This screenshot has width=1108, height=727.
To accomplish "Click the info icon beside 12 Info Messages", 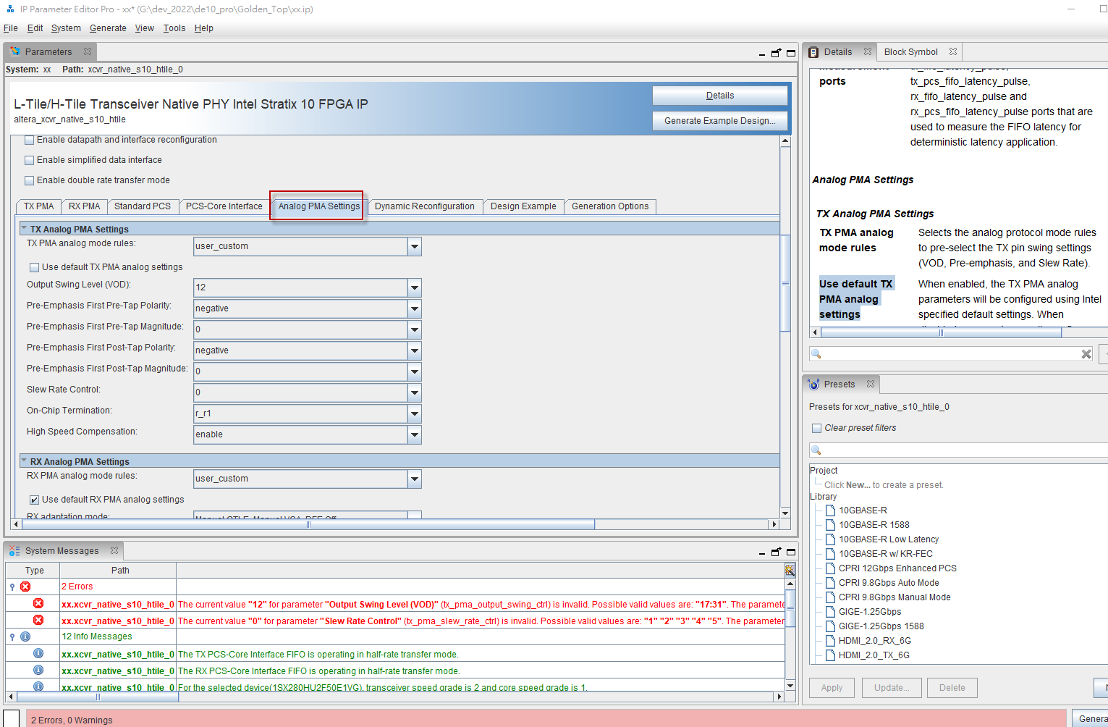I will coord(25,636).
